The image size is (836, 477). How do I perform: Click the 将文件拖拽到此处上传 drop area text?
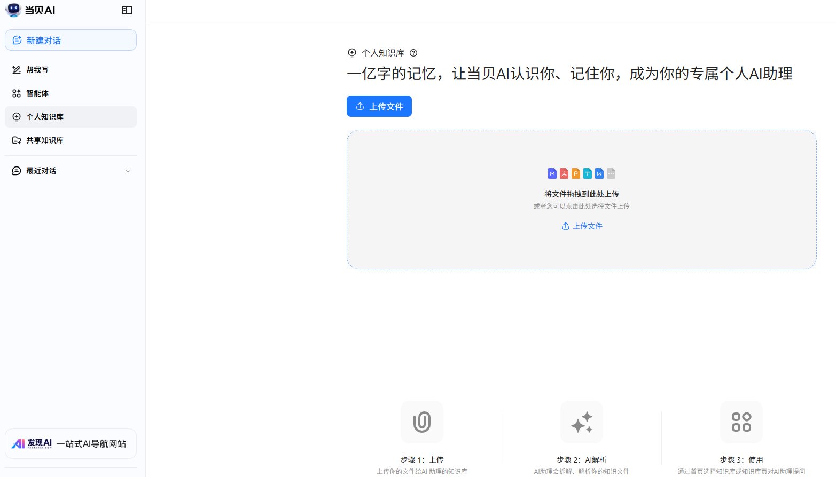[x=582, y=194]
